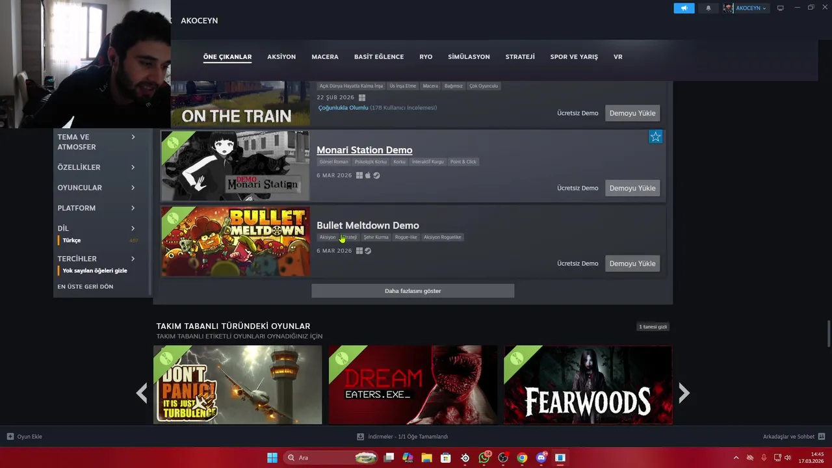This screenshot has height=468, width=832.
Task: Click EN ÜSTE GERİ DÖN link
Action: 85,287
